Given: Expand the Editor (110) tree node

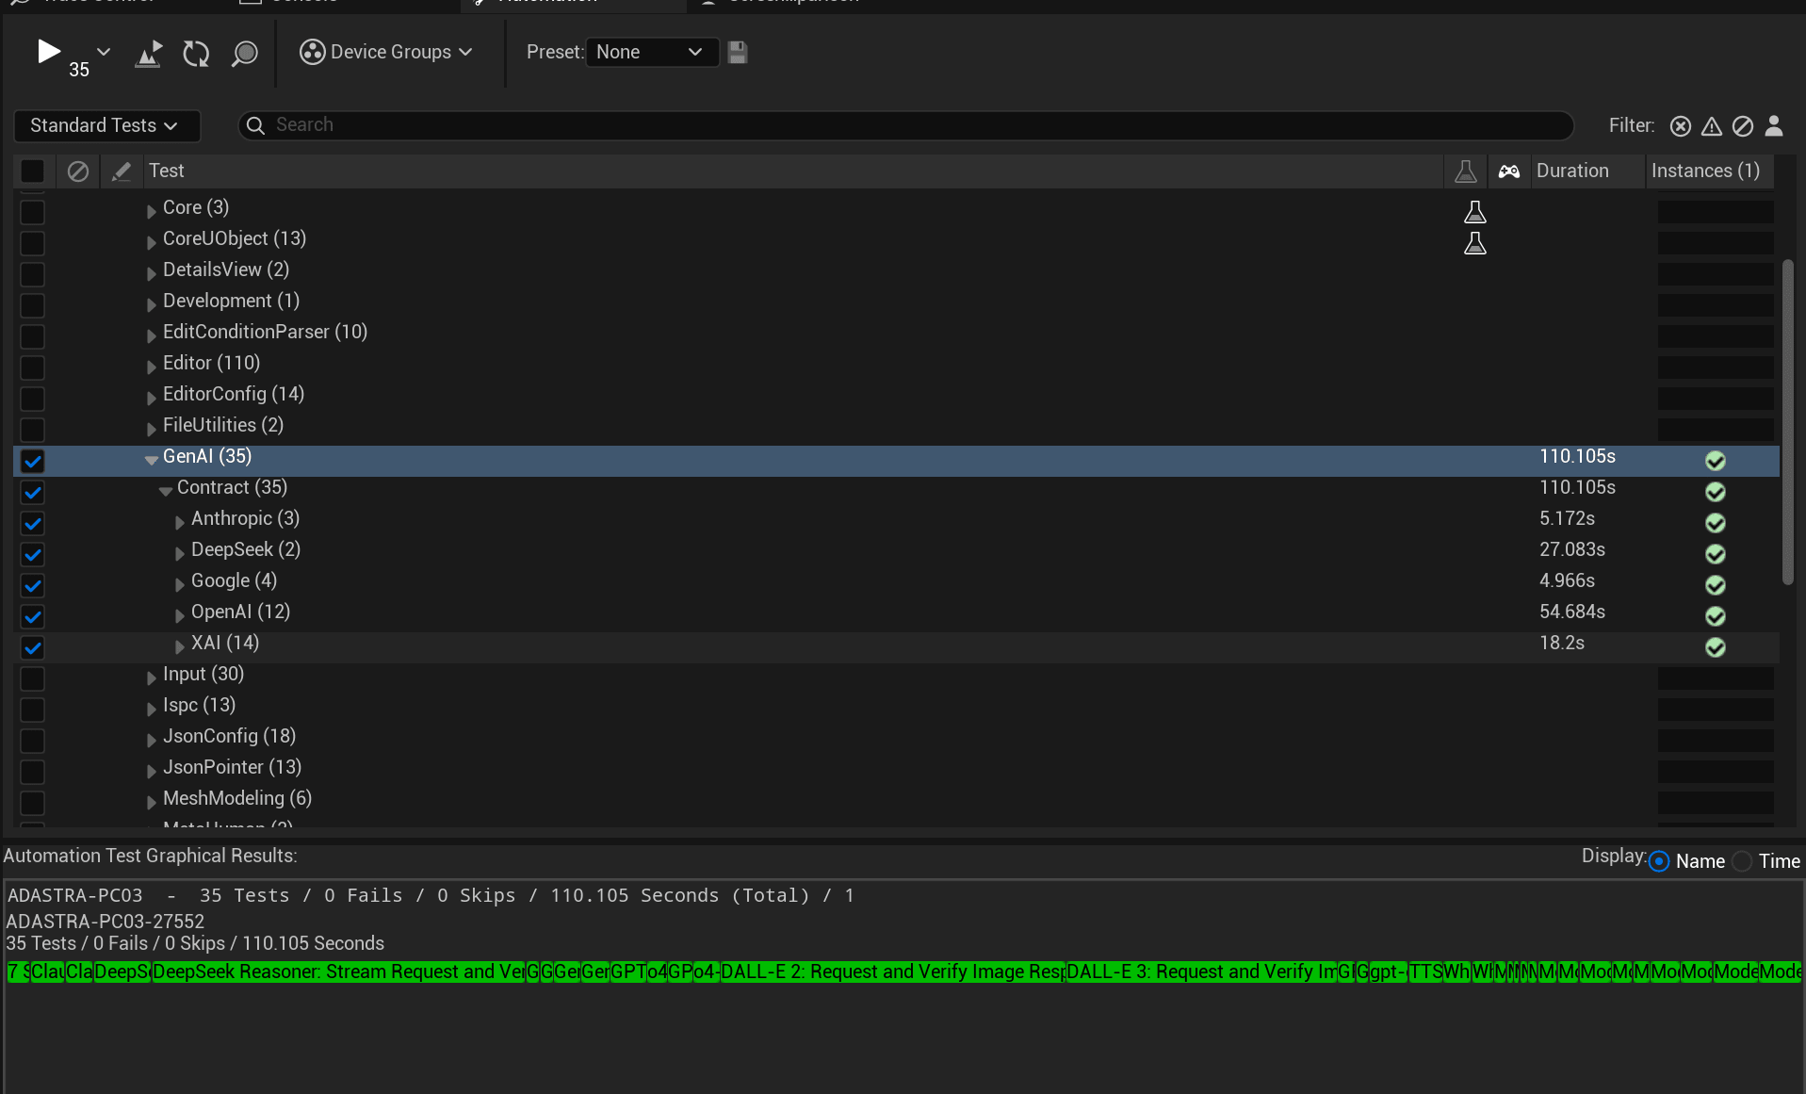Looking at the screenshot, I should click(152, 367).
